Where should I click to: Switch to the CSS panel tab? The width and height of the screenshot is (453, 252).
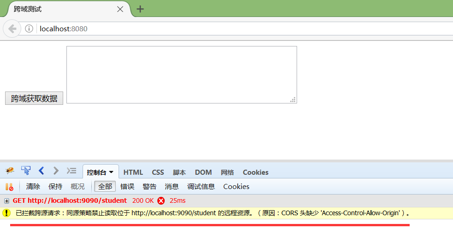(x=158, y=172)
